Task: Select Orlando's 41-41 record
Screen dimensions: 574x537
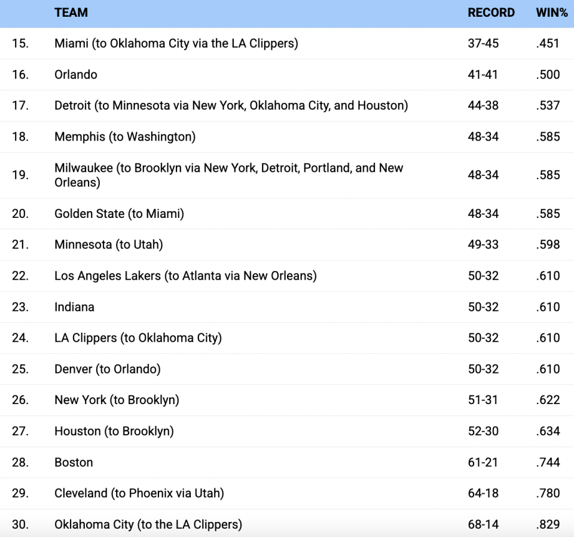Action: 483,74
